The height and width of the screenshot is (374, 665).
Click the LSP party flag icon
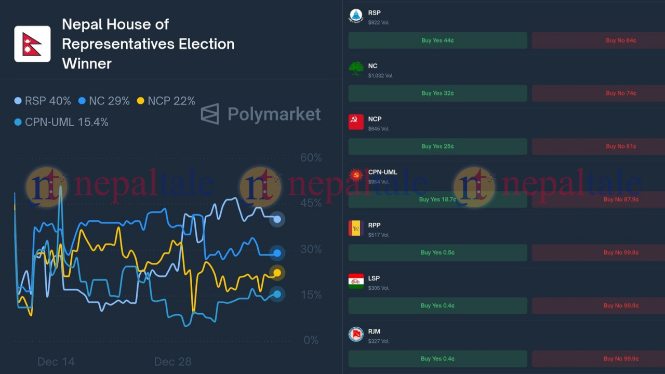point(356,282)
